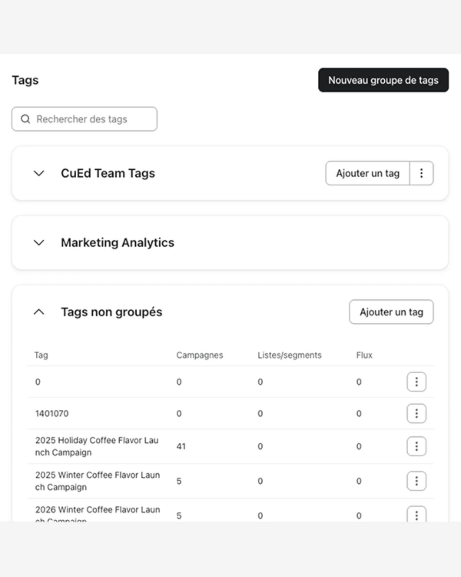Click campaign count 41

[x=181, y=446]
